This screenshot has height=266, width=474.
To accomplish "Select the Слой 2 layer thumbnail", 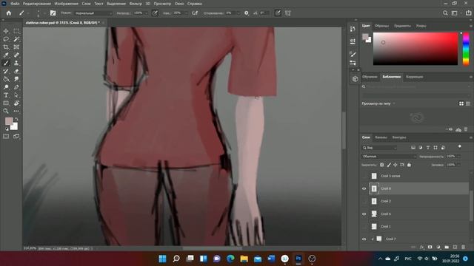I will click(374, 201).
